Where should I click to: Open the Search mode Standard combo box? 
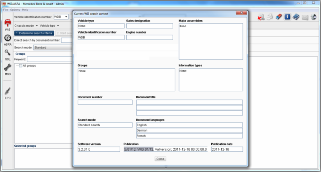(x=53, y=48)
